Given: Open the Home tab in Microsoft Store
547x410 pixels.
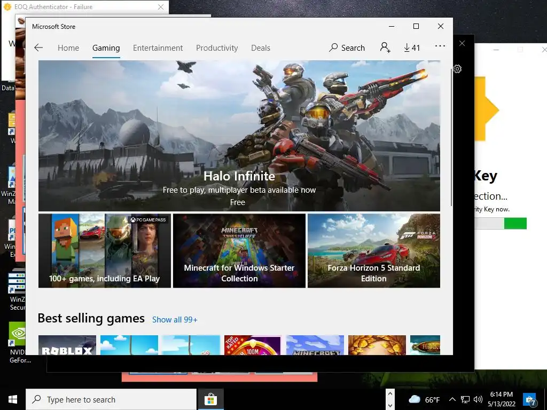Looking at the screenshot, I should [68, 48].
